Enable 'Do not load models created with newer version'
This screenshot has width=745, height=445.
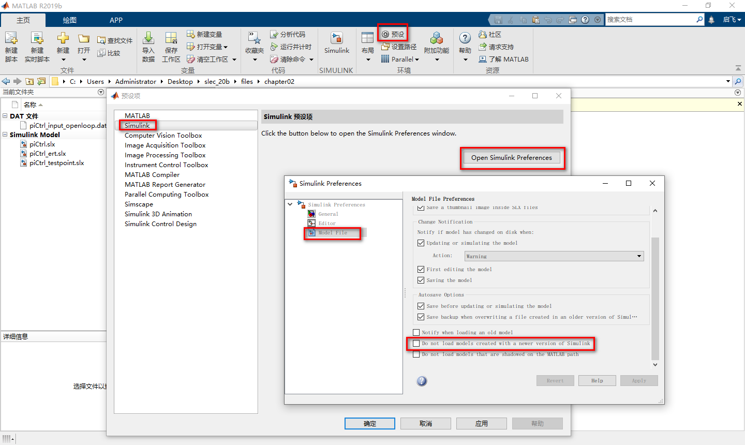tap(416, 343)
